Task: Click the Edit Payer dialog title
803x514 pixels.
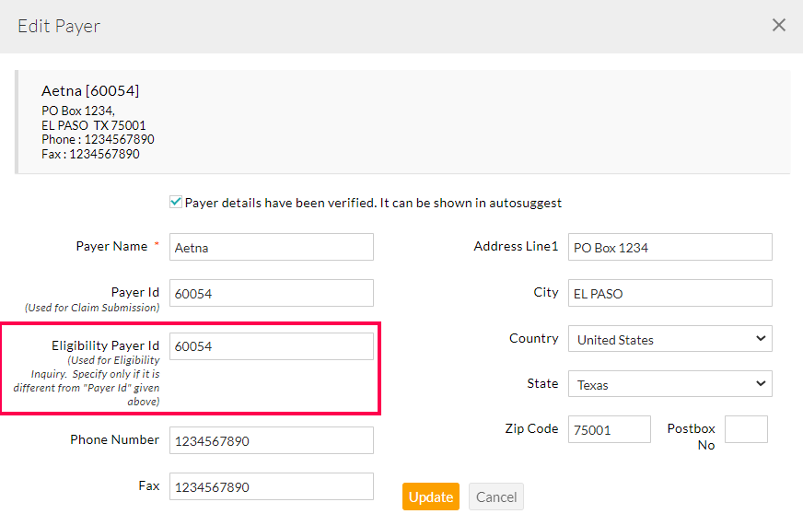Action: click(59, 26)
